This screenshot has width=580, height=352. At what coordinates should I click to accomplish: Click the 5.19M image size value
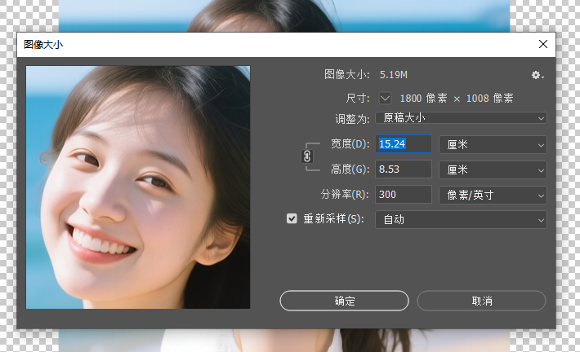coord(394,75)
